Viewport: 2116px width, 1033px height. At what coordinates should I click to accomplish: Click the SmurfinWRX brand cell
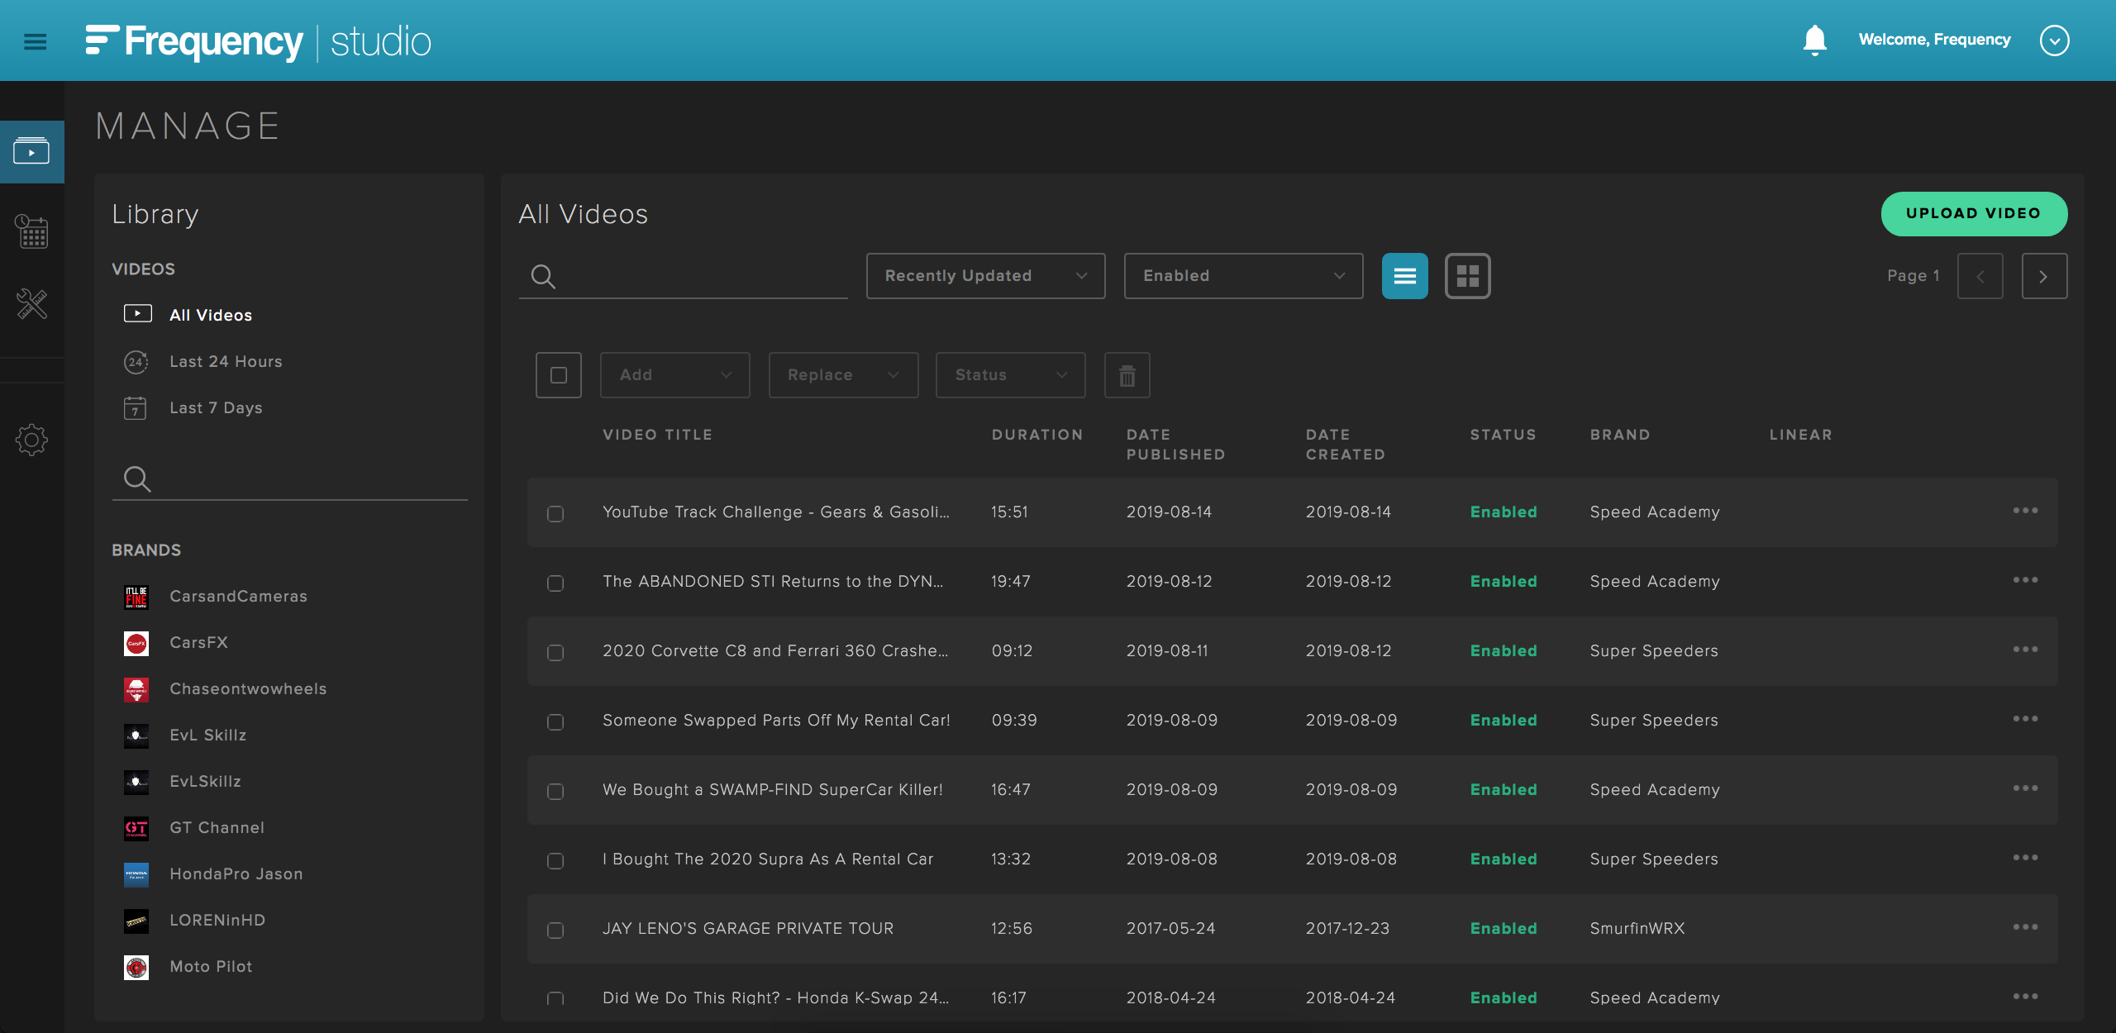[1637, 928]
